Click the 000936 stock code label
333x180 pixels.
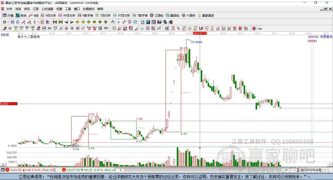click(313, 37)
